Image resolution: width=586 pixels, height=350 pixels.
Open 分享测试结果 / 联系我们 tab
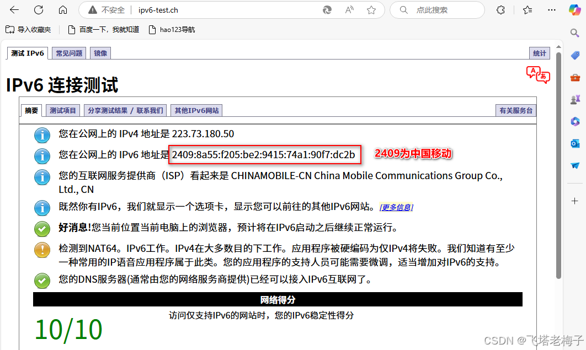125,110
